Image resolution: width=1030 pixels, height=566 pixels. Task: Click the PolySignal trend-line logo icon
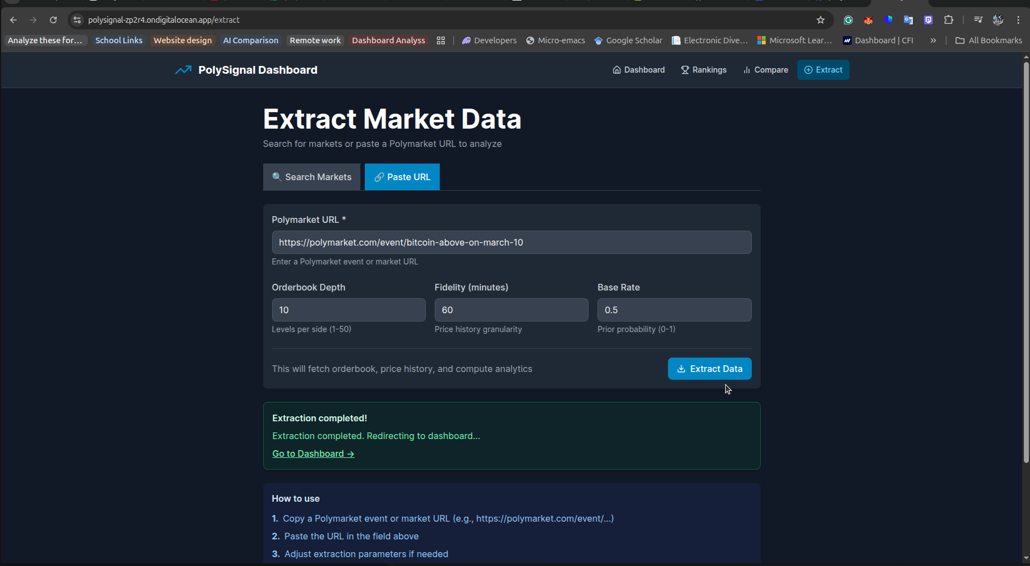tap(183, 70)
